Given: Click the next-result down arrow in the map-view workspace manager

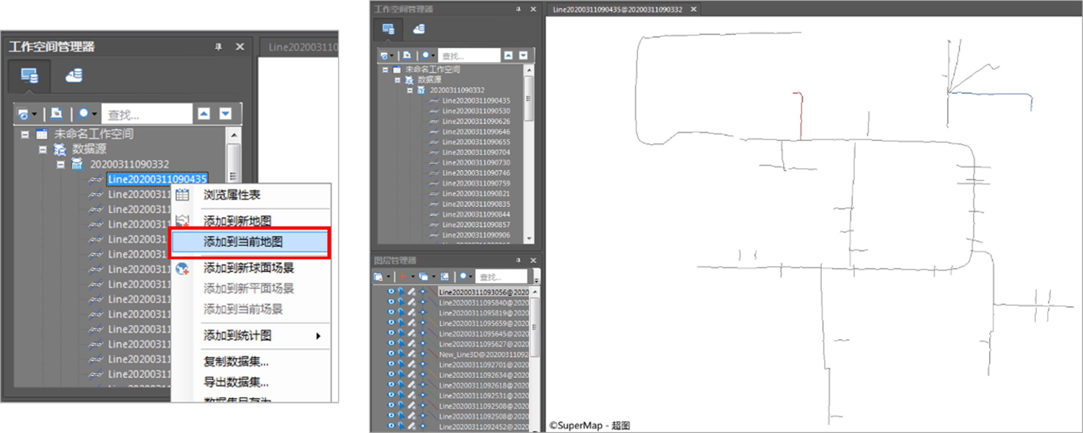Looking at the screenshot, I should [523, 55].
